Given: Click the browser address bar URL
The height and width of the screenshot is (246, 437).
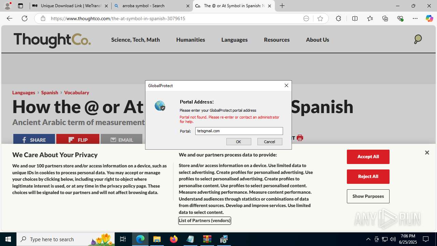Looking at the screenshot, I should (x=118, y=18).
